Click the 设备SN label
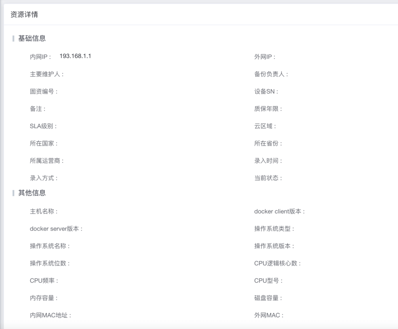Viewport: 398px width, 329px height. (267, 91)
